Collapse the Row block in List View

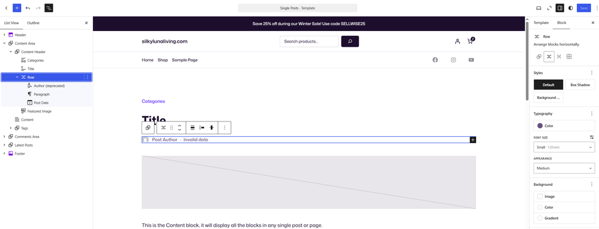(x=17, y=77)
